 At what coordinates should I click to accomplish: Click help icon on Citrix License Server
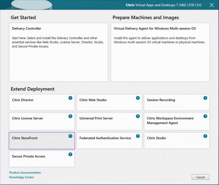70,116
